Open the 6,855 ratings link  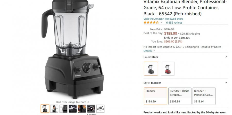coord(174,23)
